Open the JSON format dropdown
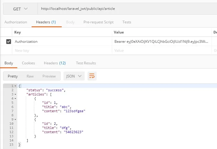This screenshot has height=149, width=217. [74, 76]
